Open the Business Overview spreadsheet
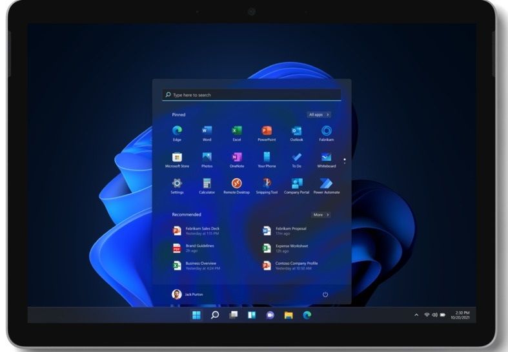The width and height of the screenshot is (508, 352). coord(196,265)
